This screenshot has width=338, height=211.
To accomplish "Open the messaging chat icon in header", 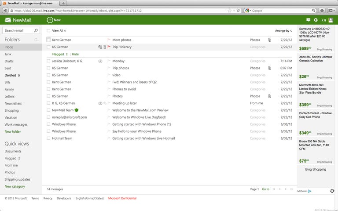I will (x=308, y=20).
